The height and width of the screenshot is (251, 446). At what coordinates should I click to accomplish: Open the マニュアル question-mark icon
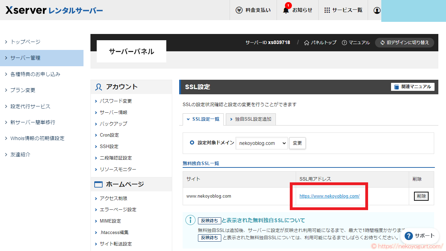click(344, 42)
